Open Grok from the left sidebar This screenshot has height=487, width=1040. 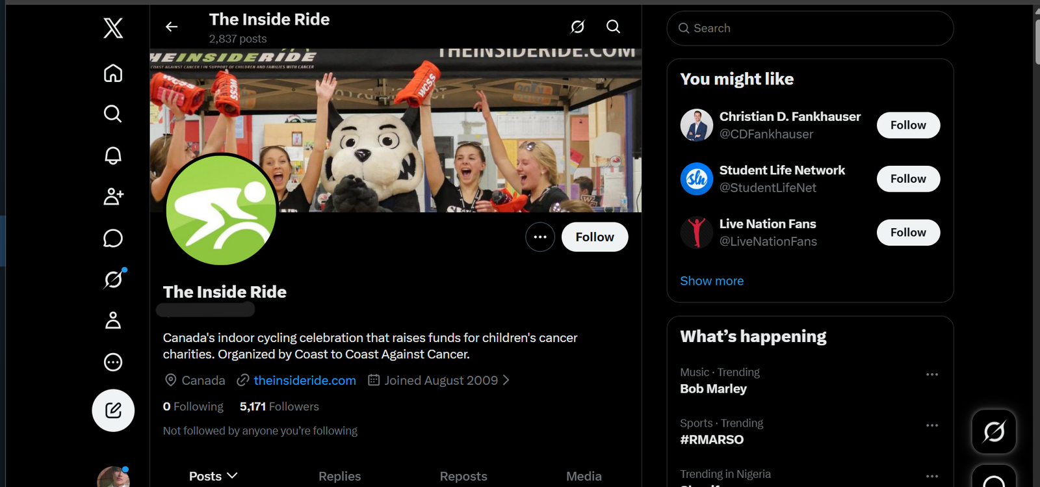(x=113, y=280)
